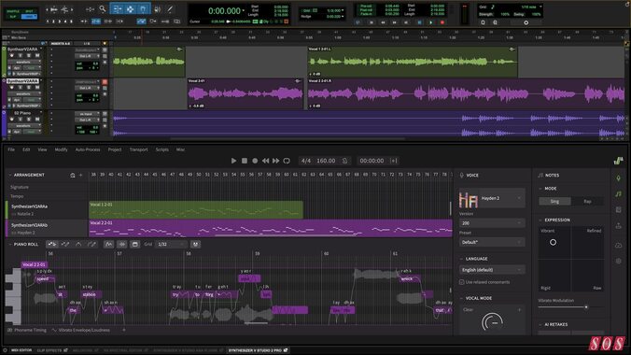
Task: Switch to Clip Effects tab at bottom
Action: point(52,350)
